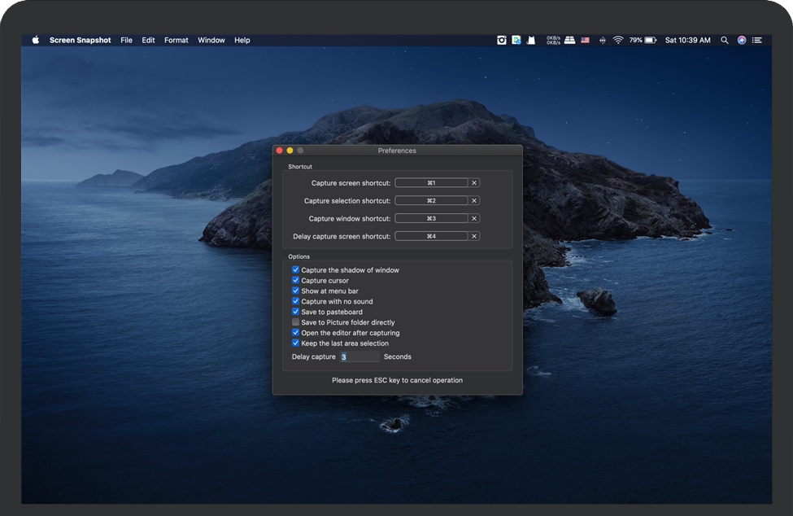Clear the Capture screen shortcut with X button
793x516 pixels.
pyautogui.click(x=474, y=182)
